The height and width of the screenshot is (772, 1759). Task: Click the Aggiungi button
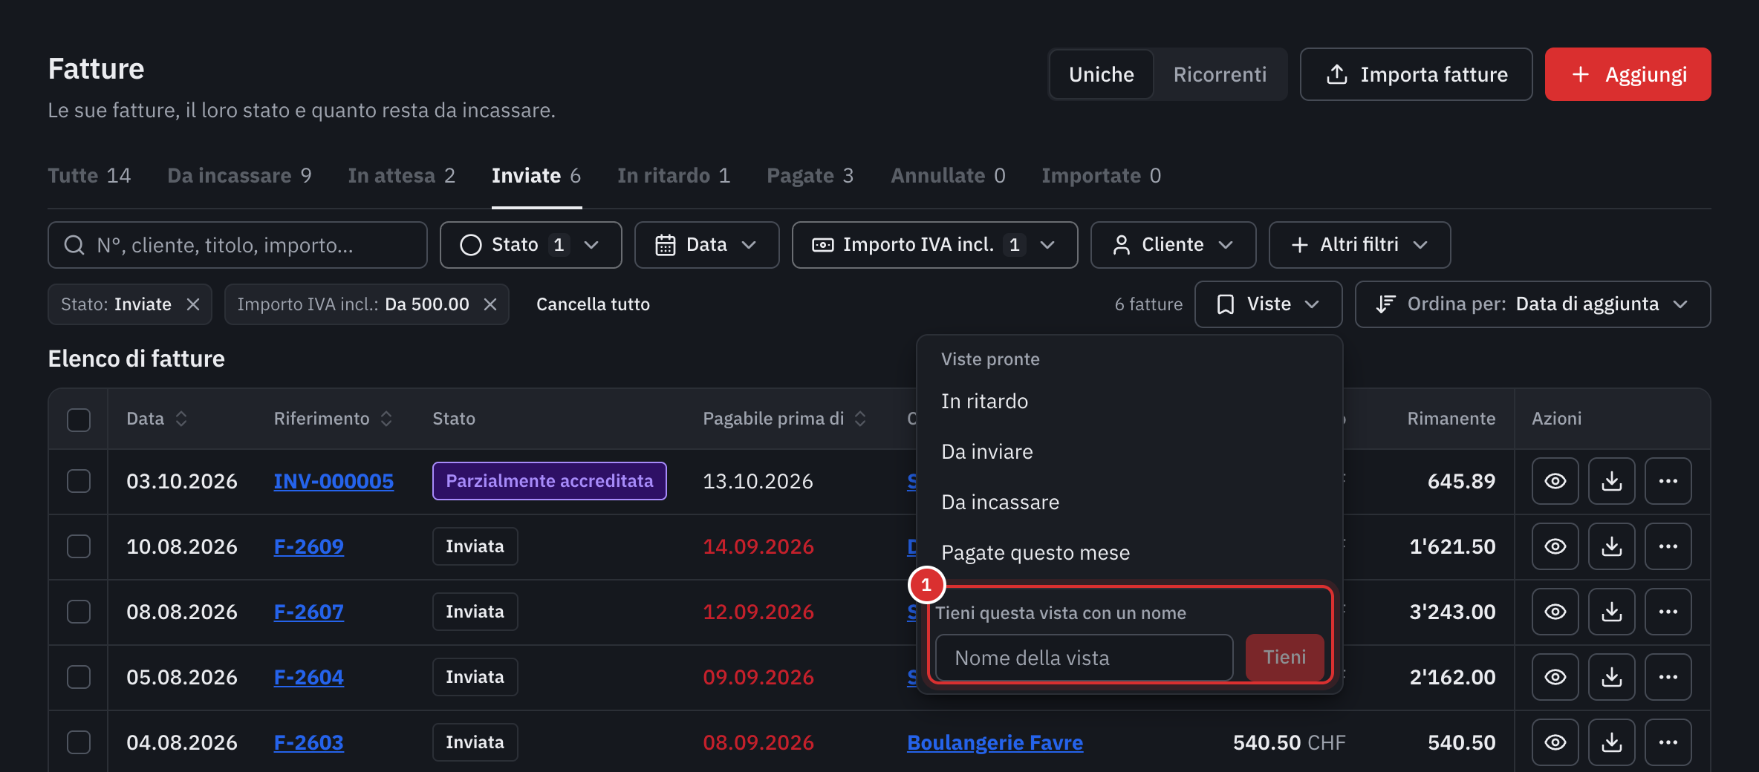[1628, 74]
